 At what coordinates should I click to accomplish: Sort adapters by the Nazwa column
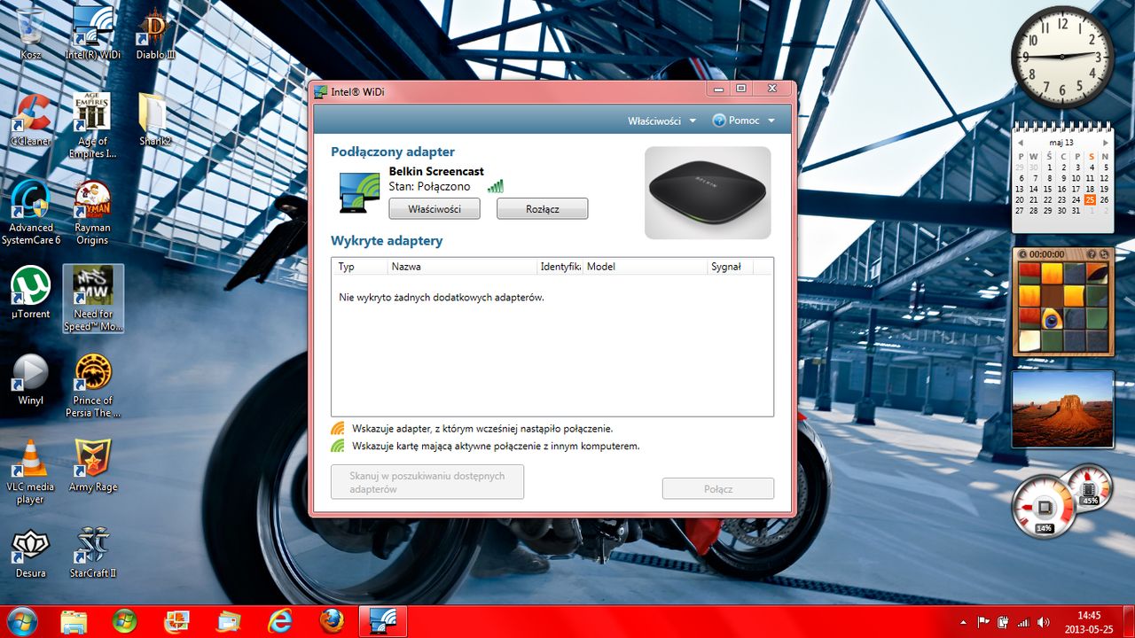[463, 266]
